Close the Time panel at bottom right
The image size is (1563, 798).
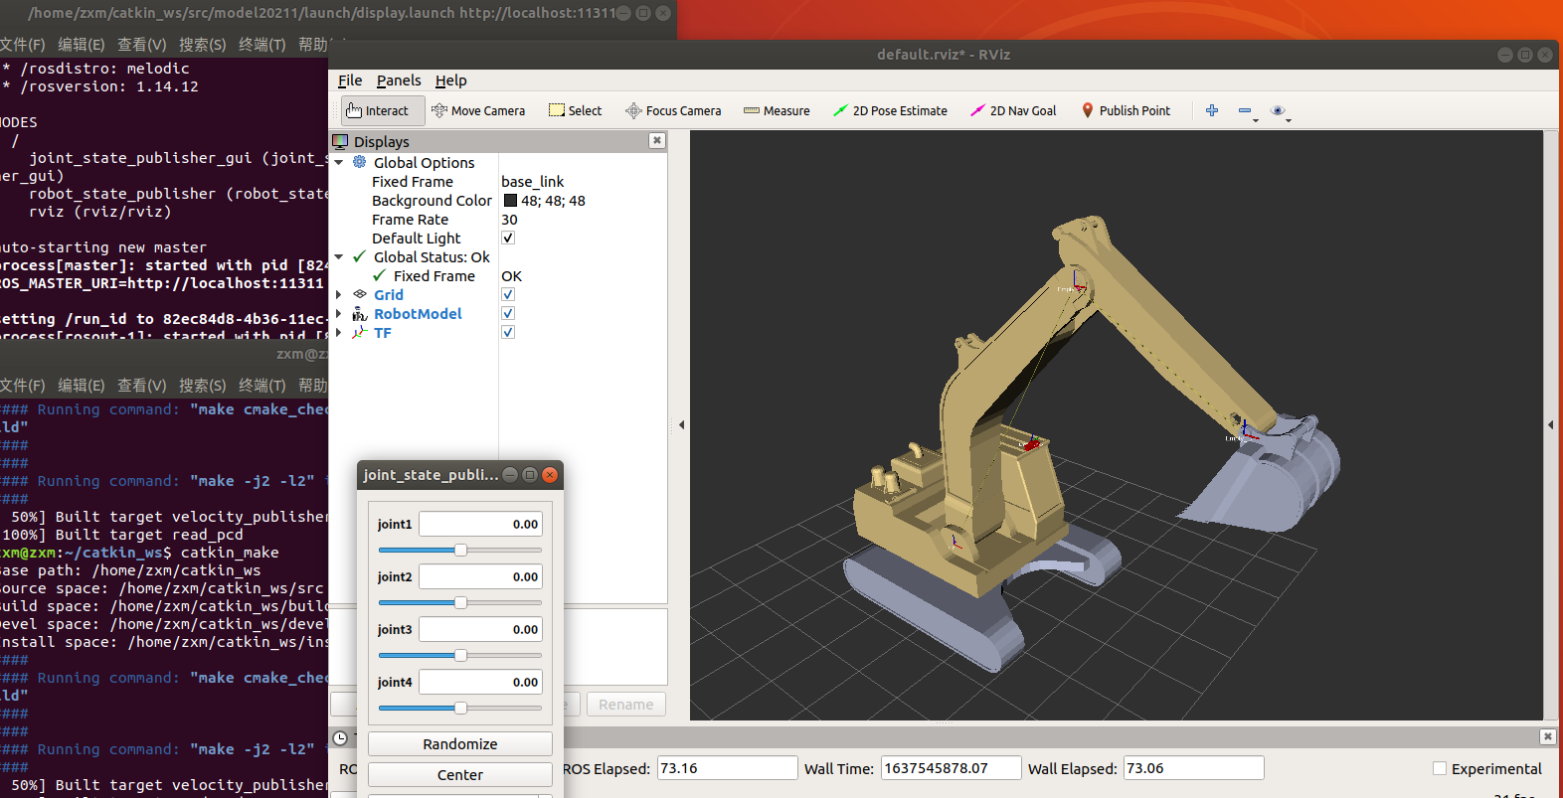click(x=1547, y=736)
